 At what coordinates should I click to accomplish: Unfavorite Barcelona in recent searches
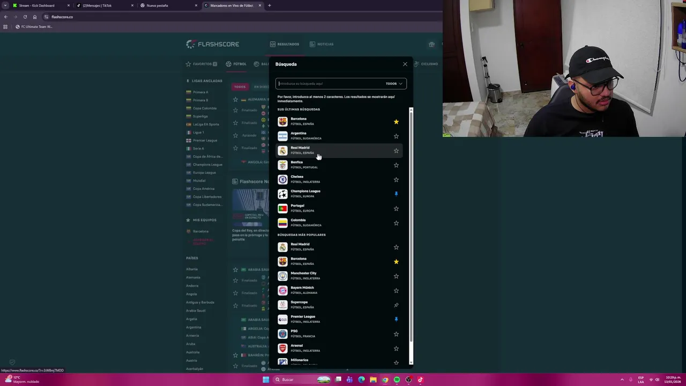[396, 122]
